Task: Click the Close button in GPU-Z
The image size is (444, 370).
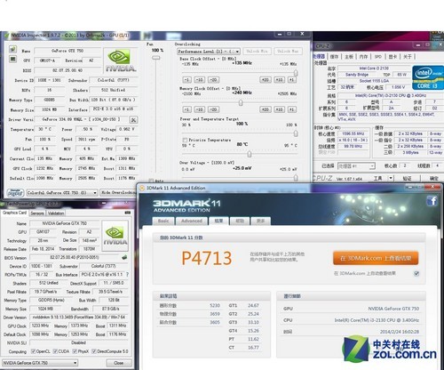Action: click(119, 363)
